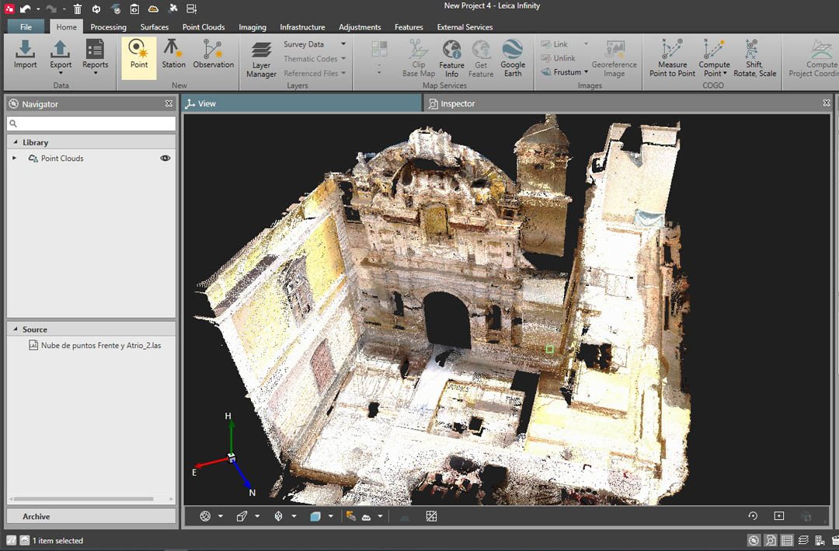
Task: Click the blue cube shading swatch
Action: tap(315, 516)
